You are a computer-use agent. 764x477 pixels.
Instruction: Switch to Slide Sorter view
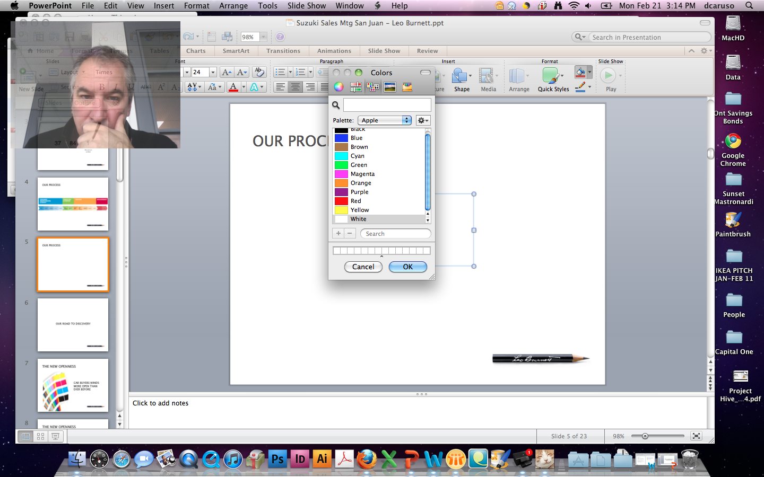(40, 436)
